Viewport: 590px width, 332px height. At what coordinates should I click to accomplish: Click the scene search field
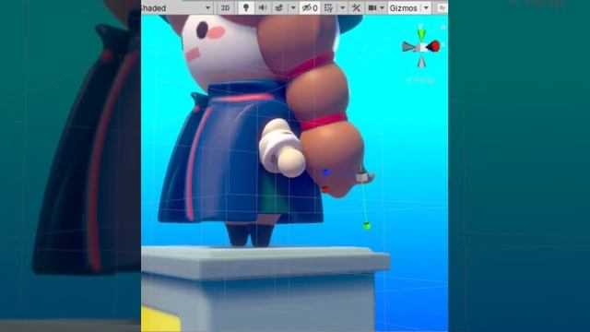point(442,8)
